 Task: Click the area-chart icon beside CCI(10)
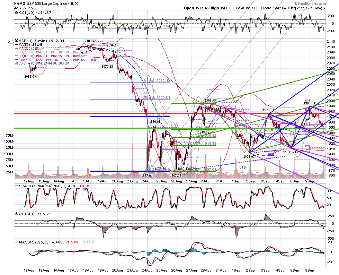pyautogui.click(x=16, y=12)
